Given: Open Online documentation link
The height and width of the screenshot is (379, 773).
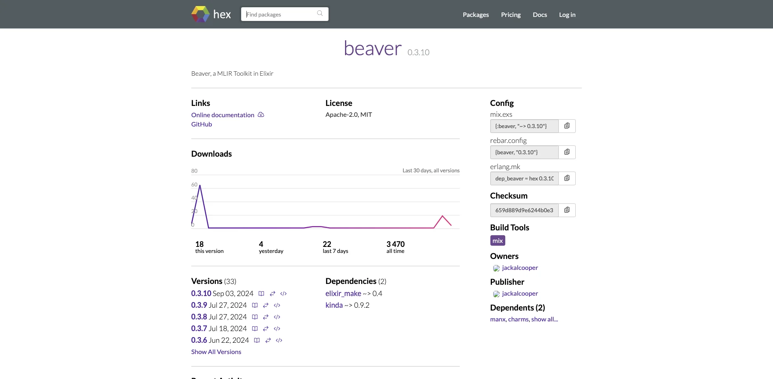Looking at the screenshot, I should pos(223,115).
